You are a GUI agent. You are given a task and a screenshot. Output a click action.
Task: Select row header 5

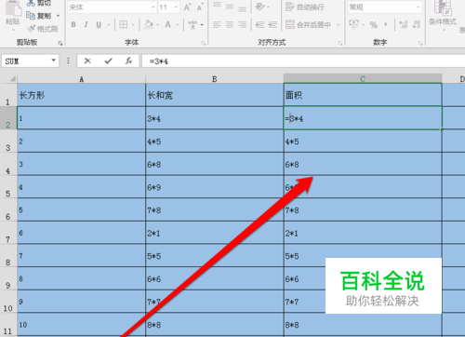tap(8, 187)
